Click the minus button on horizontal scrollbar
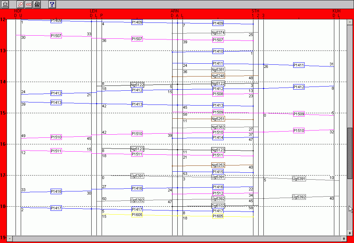 point(9,238)
